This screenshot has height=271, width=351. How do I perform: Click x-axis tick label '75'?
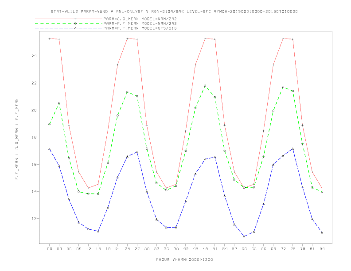(x=293, y=249)
